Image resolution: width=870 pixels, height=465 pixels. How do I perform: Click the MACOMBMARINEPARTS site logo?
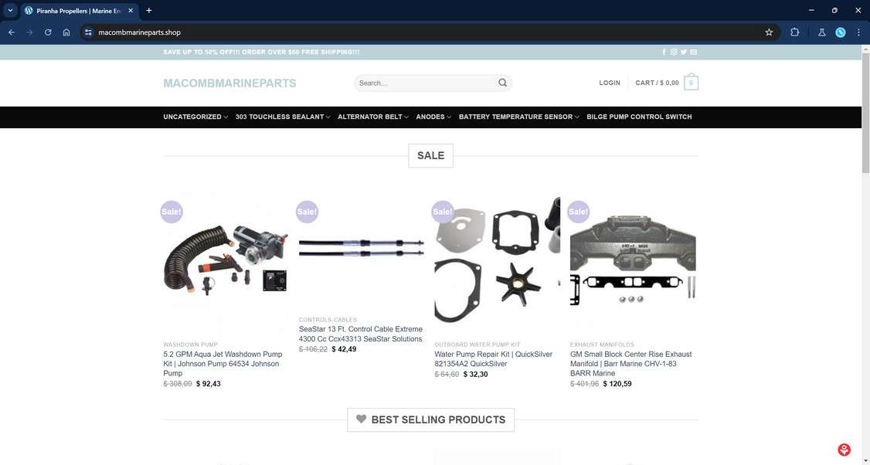click(229, 83)
